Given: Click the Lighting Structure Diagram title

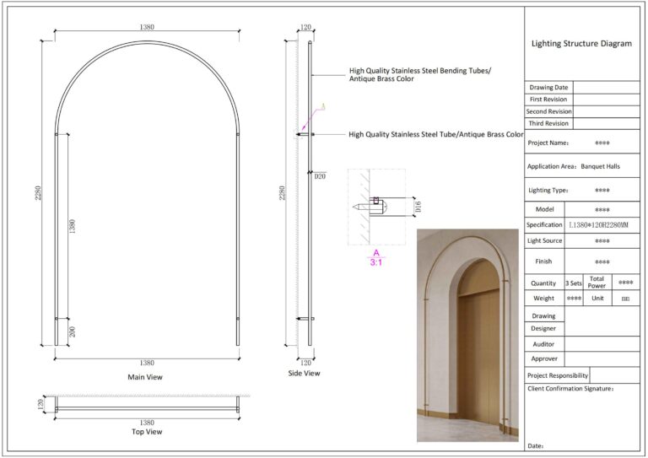Looking at the screenshot, I should pos(581,44).
